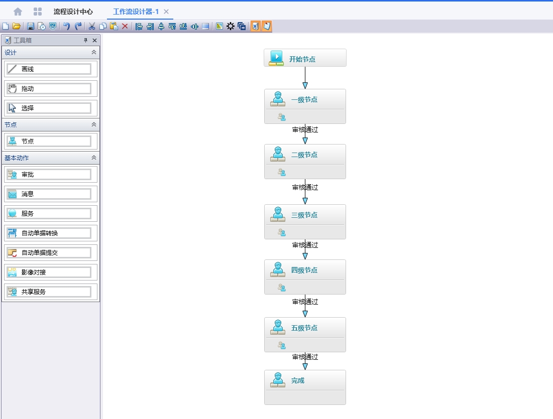The height and width of the screenshot is (419, 553).
Task: Collapse the 基本动作 section
Action: (93, 158)
